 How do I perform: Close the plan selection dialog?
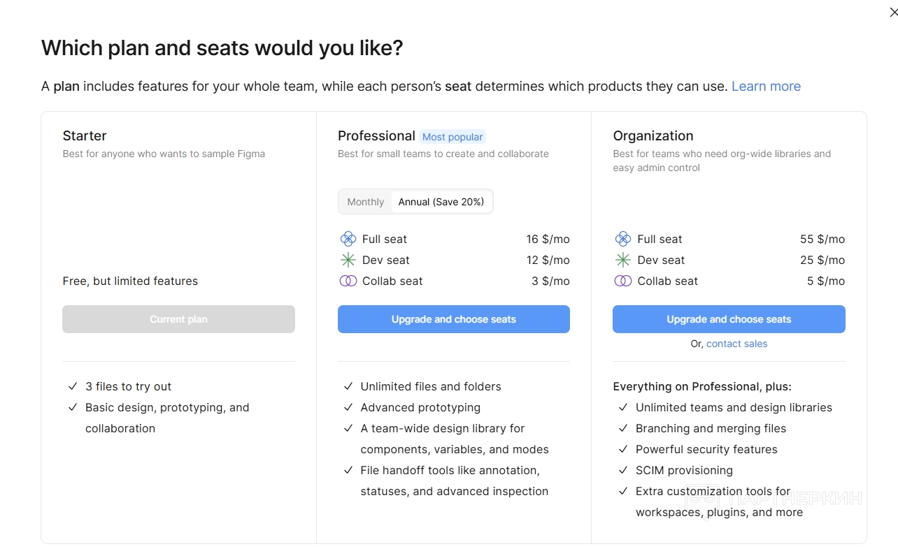coord(892,12)
